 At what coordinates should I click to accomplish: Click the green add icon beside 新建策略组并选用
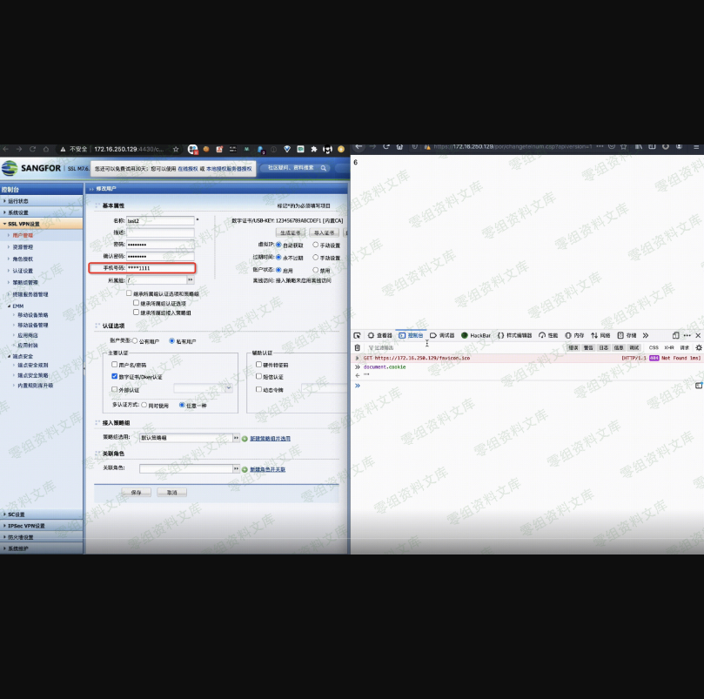coord(245,438)
